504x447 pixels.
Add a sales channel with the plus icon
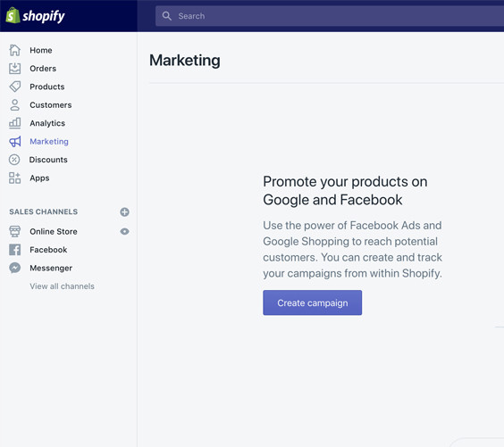point(125,211)
